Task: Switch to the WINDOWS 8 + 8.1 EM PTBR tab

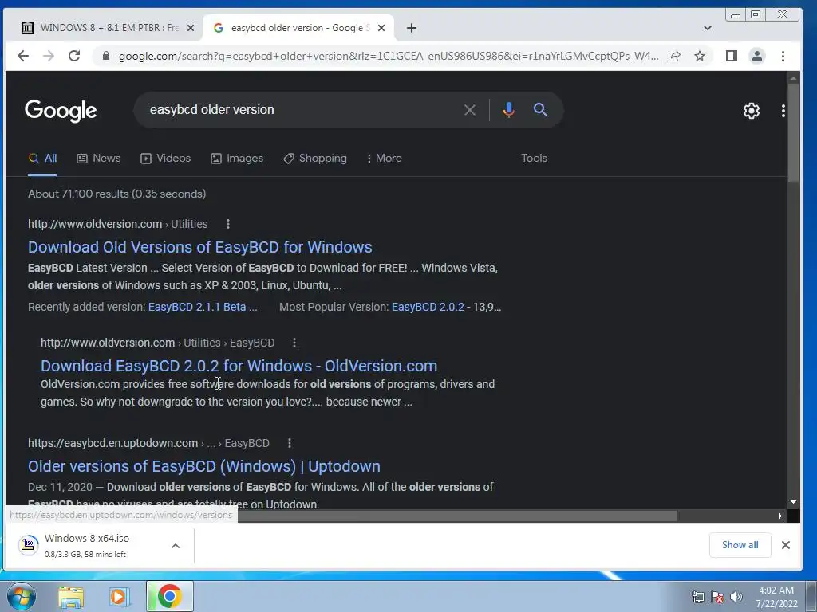Action: tap(108, 28)
